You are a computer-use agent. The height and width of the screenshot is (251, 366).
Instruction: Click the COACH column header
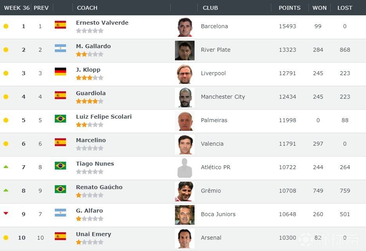coord(87,8)
